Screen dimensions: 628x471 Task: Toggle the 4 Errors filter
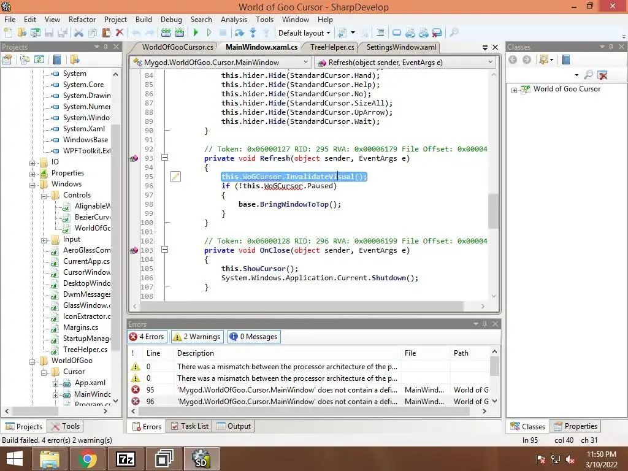(x=147, y=337)
